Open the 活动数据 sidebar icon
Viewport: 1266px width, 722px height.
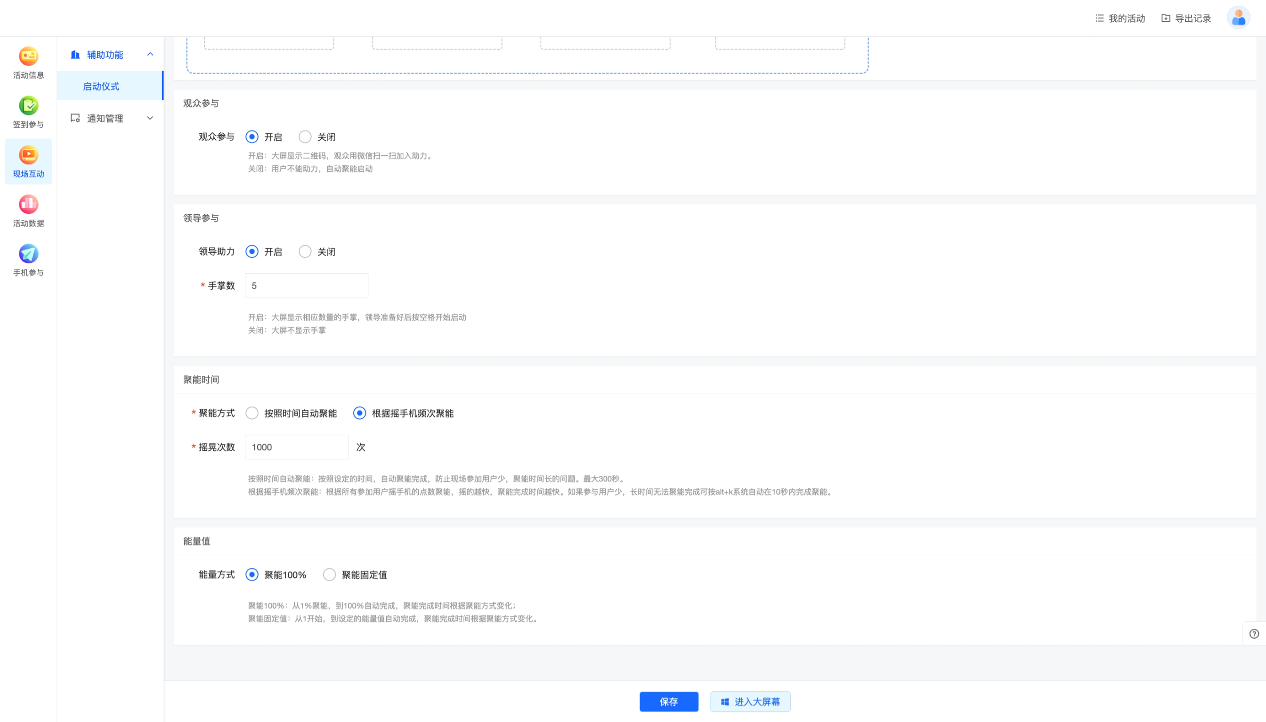pyautogui.click(x=28, y=204)
